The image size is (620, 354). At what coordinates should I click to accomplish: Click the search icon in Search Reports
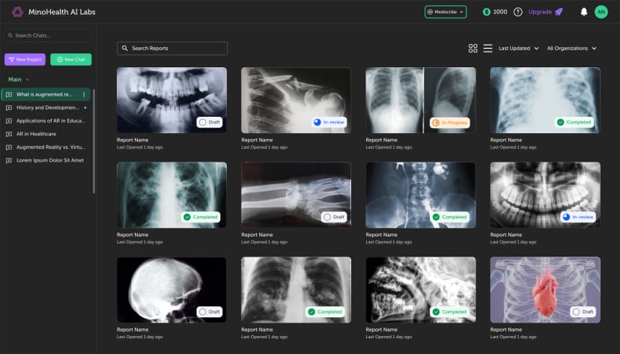(125, 48)
